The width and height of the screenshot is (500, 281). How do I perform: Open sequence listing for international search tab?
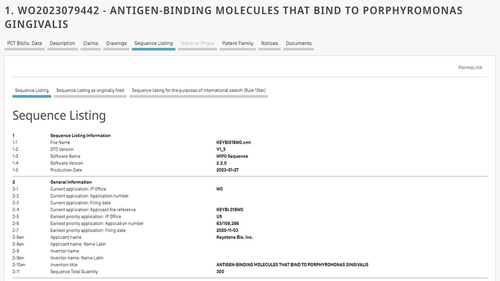pyautogui.click(x=198, y=90)
